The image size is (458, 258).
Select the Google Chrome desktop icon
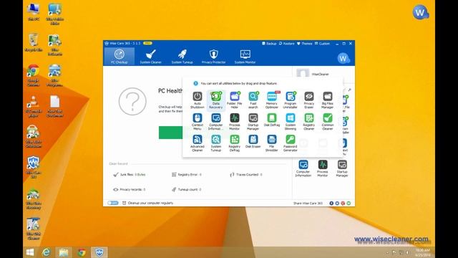coord(34,75)
